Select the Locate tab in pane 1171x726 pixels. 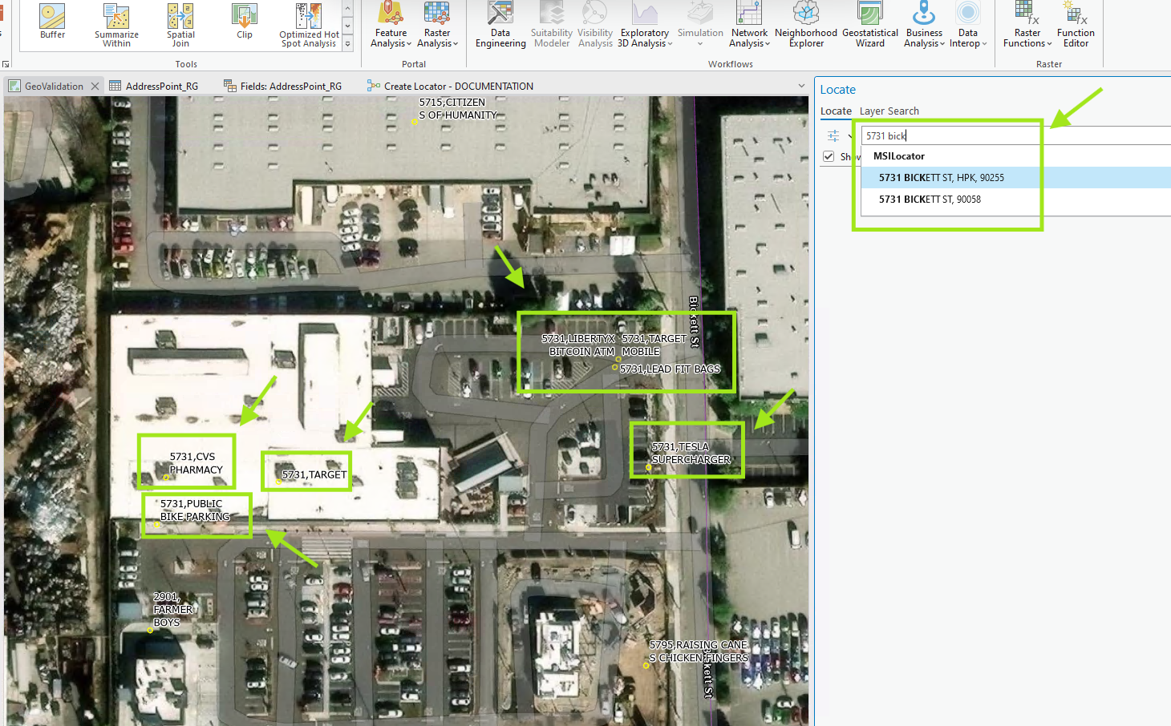point(836,111)
